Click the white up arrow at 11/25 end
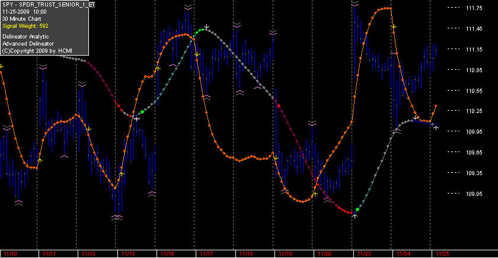The image size is (498, 258). [x=436, y=128]
